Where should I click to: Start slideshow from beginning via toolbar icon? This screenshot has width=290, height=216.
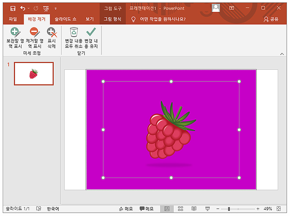(x=46, y=9)
